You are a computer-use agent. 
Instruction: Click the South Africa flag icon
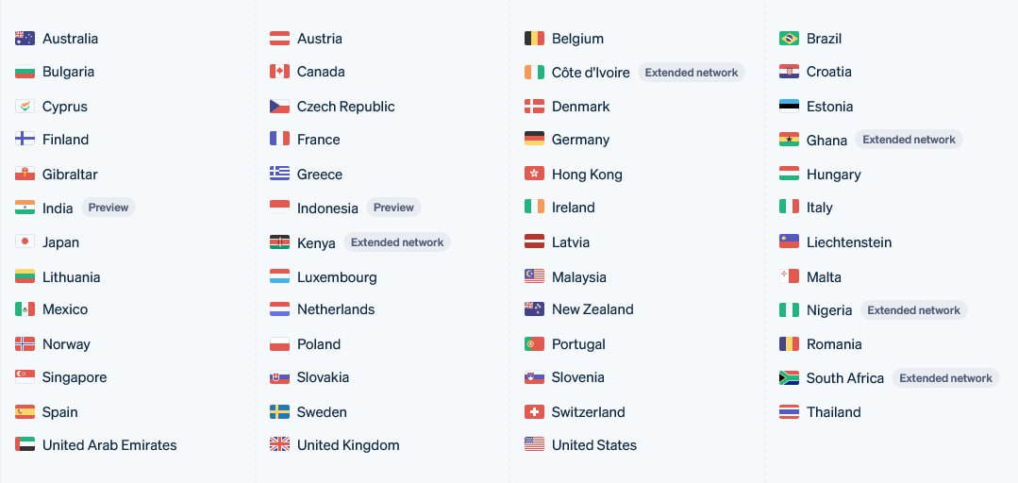[789, 378]
